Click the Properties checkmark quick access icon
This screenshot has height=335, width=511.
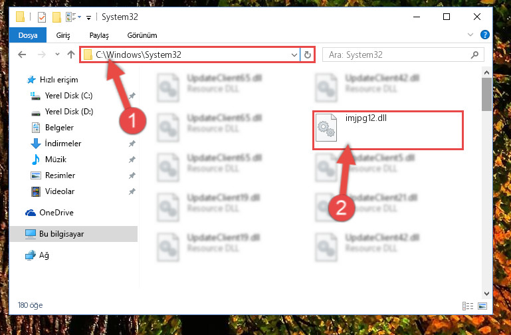[x=42, y=17]
